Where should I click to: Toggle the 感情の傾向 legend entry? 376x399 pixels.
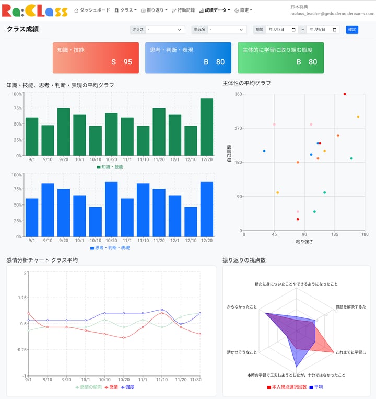click(x=88, y=387)
